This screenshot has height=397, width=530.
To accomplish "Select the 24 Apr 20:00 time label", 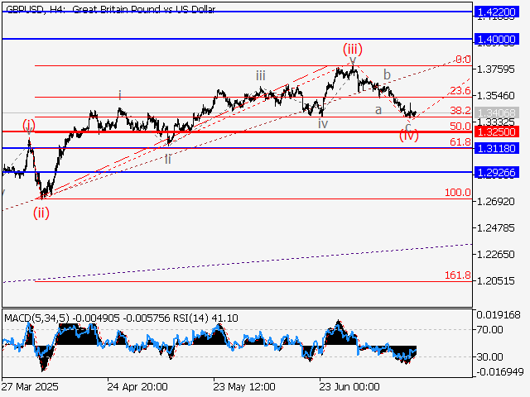I will (x=137, y=386).
